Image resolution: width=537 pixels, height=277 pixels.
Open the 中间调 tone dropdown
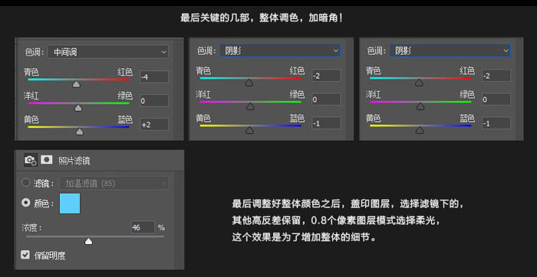coord(108,52)
